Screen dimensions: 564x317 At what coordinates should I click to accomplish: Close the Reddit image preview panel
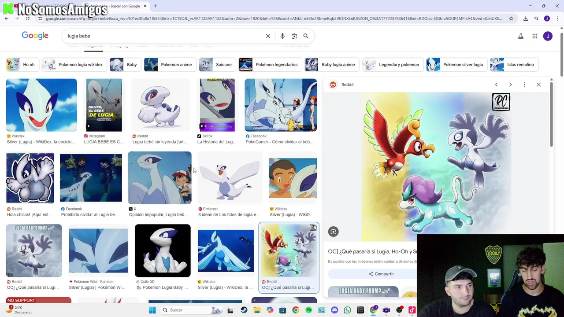538,85
